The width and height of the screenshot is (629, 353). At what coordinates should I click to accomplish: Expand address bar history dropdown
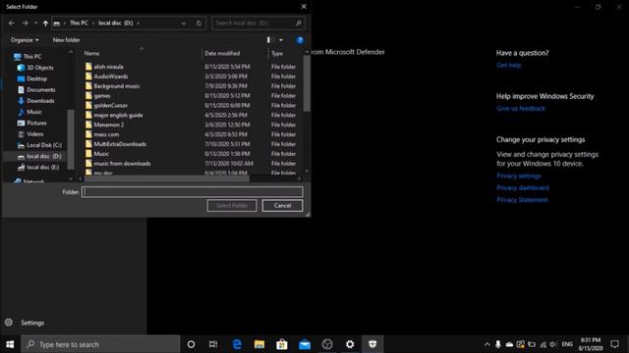pos(184,24)
